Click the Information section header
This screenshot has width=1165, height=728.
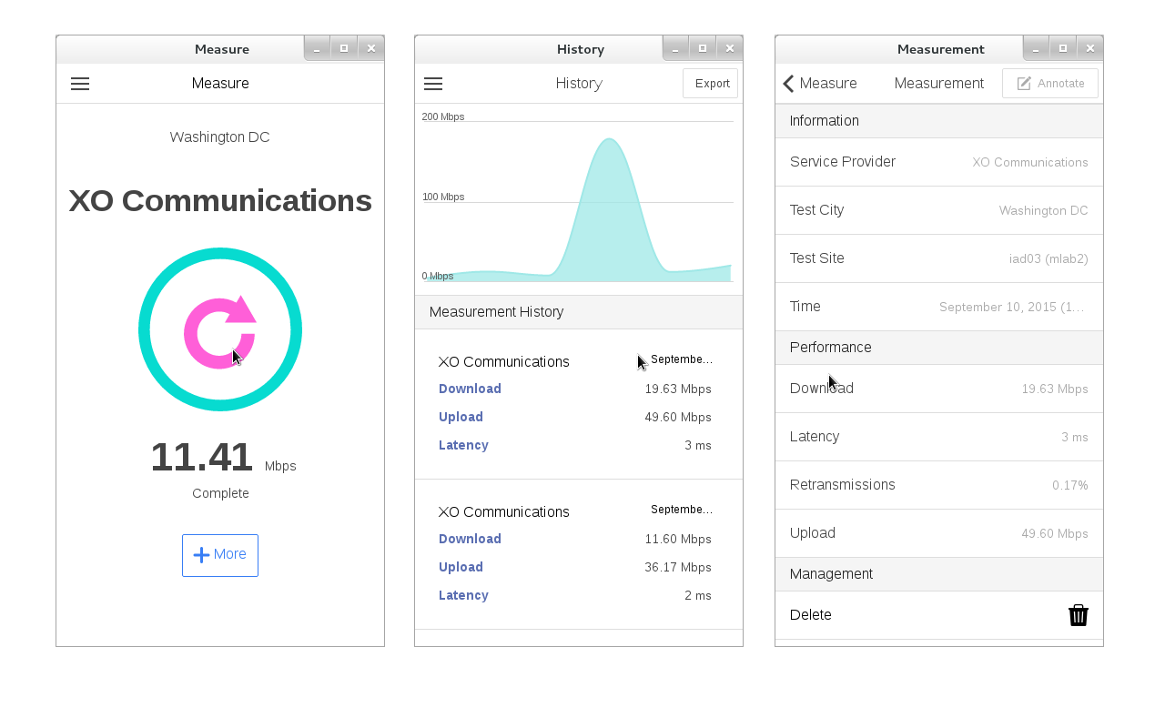click(x=939, y=121)
